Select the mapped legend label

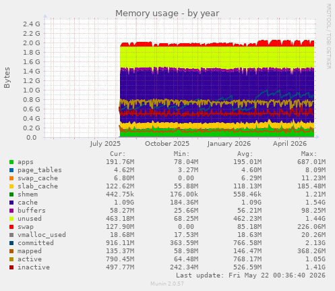click(x=30, y=251)
